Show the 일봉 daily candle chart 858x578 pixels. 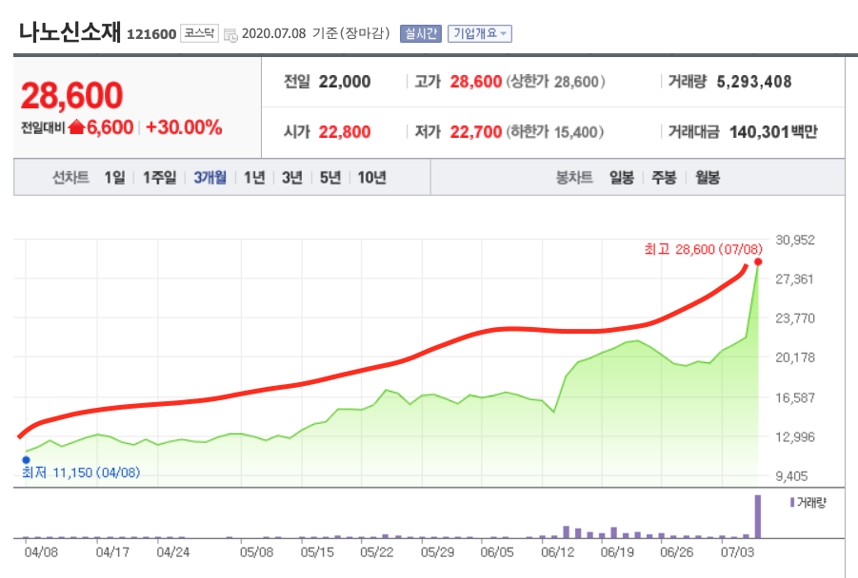tap(622, 178)
